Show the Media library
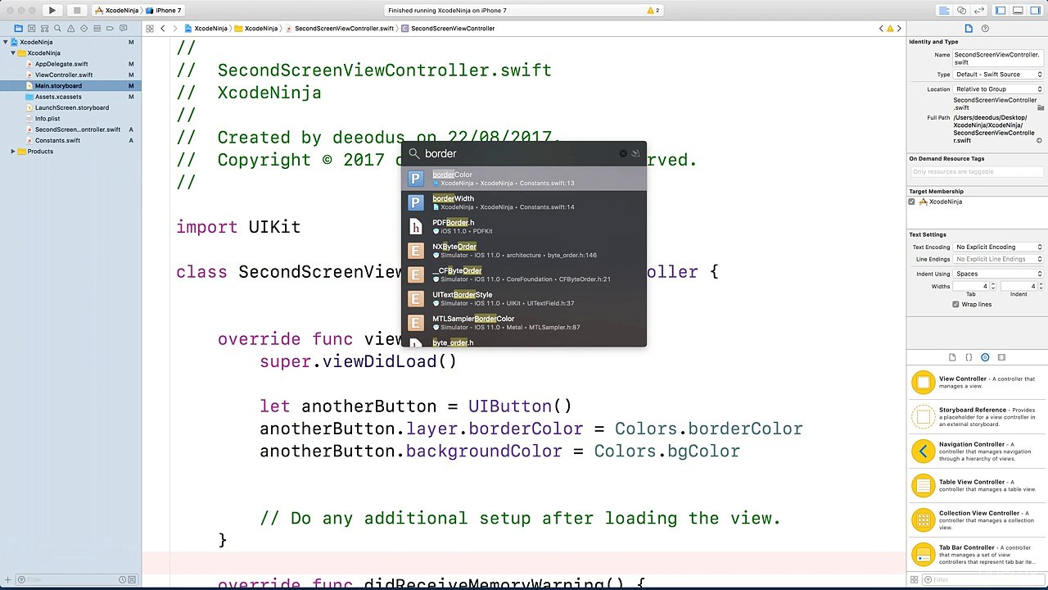This screenshot has height=590, width=1048. point(1001,357)
